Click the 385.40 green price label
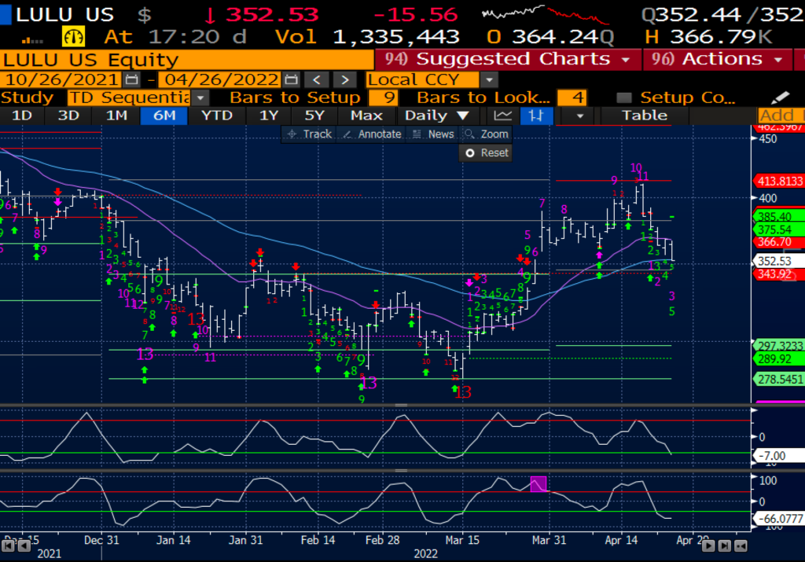805x562 pixels. pos(778,216)
